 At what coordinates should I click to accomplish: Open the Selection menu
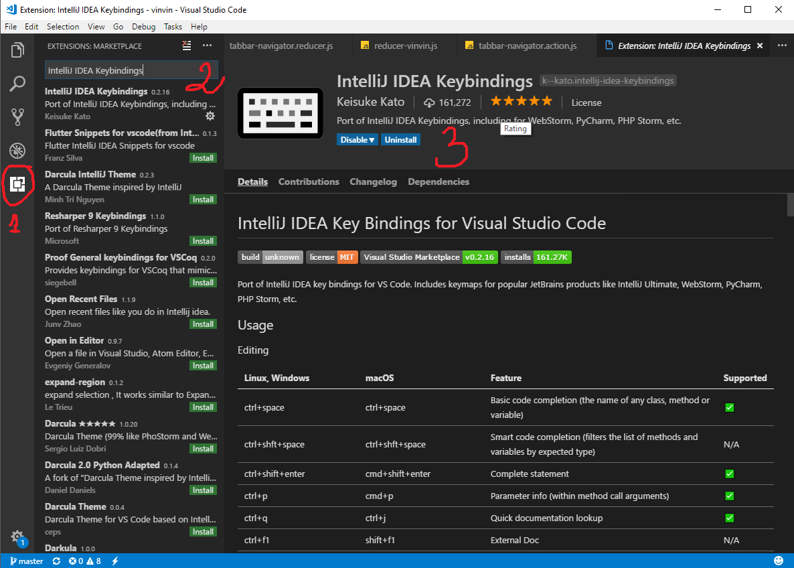point(63,26)
